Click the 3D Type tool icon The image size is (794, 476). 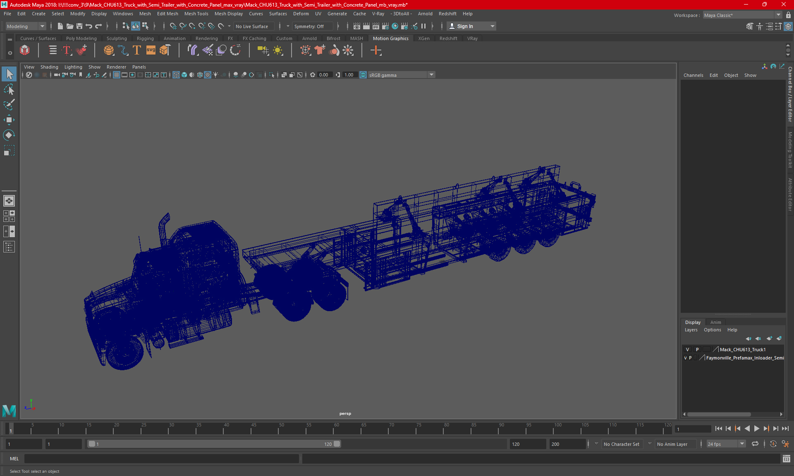[136, 50]
